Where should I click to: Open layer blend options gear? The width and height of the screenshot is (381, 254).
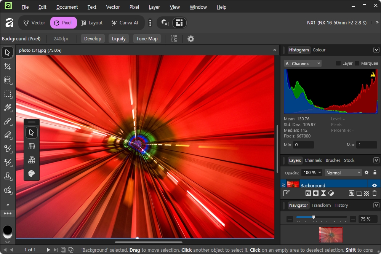tap(367, 173)
